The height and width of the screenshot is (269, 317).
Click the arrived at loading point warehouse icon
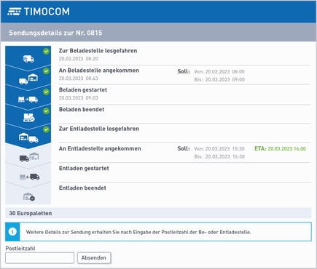click(28, 79)
